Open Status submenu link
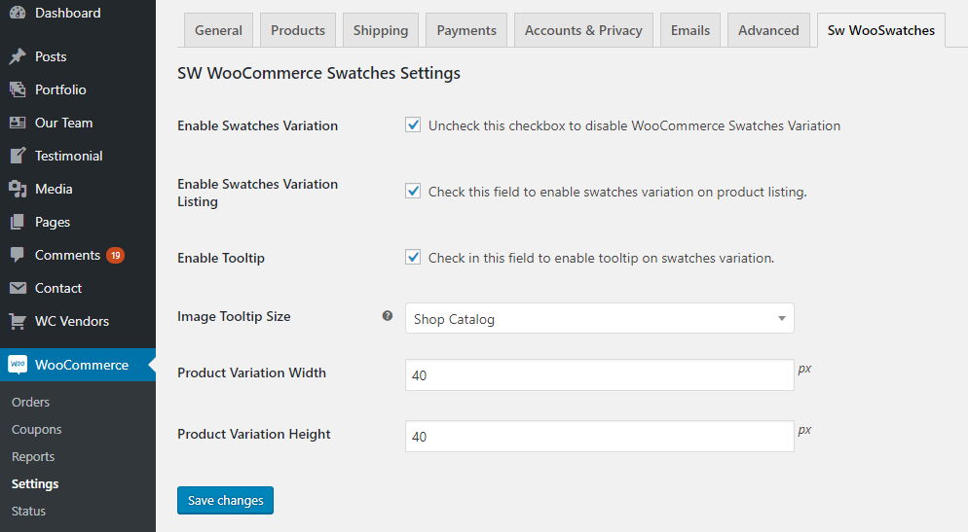This screenshot has height=532, width=968. pos(28,511)
